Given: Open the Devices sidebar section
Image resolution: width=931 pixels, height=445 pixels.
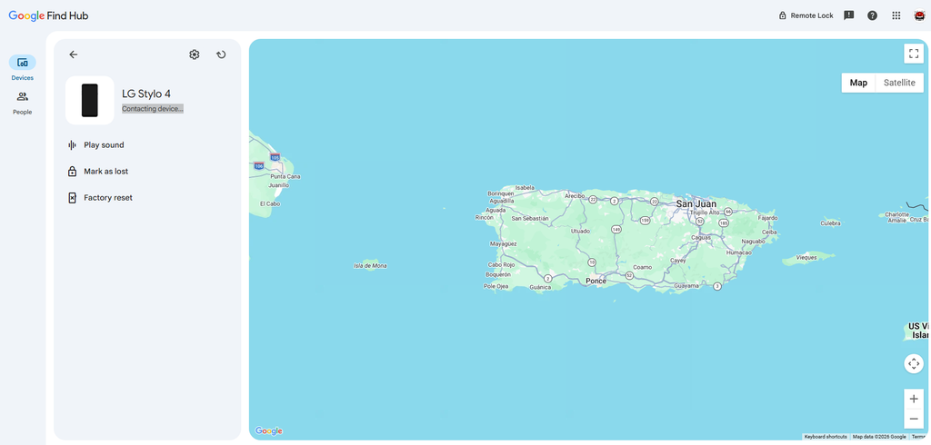Looking at the screenshot, I should pyautogui.click(x=23, y=67).
